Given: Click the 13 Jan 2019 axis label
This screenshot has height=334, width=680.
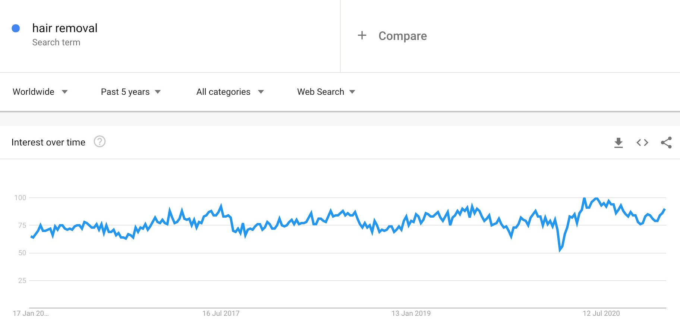Looking at the screenshot, I should click(x=411, y=313).
